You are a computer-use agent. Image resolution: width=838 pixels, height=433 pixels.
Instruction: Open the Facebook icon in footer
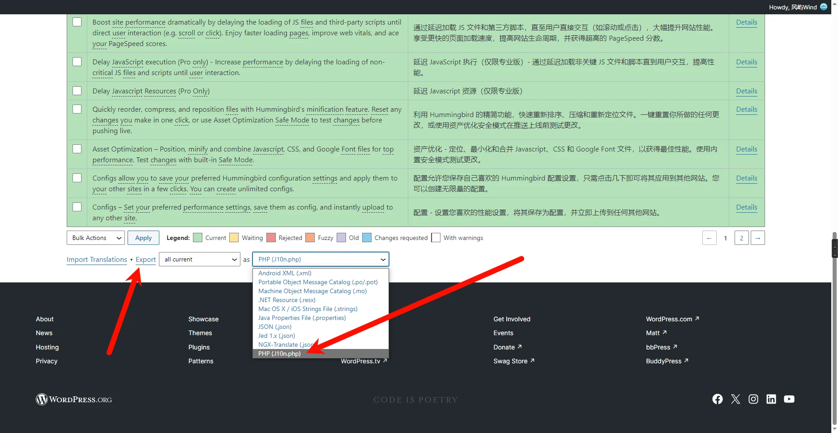(x=717, y=399)
